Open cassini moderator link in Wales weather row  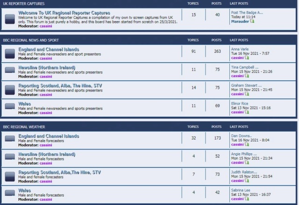[46, 199]
